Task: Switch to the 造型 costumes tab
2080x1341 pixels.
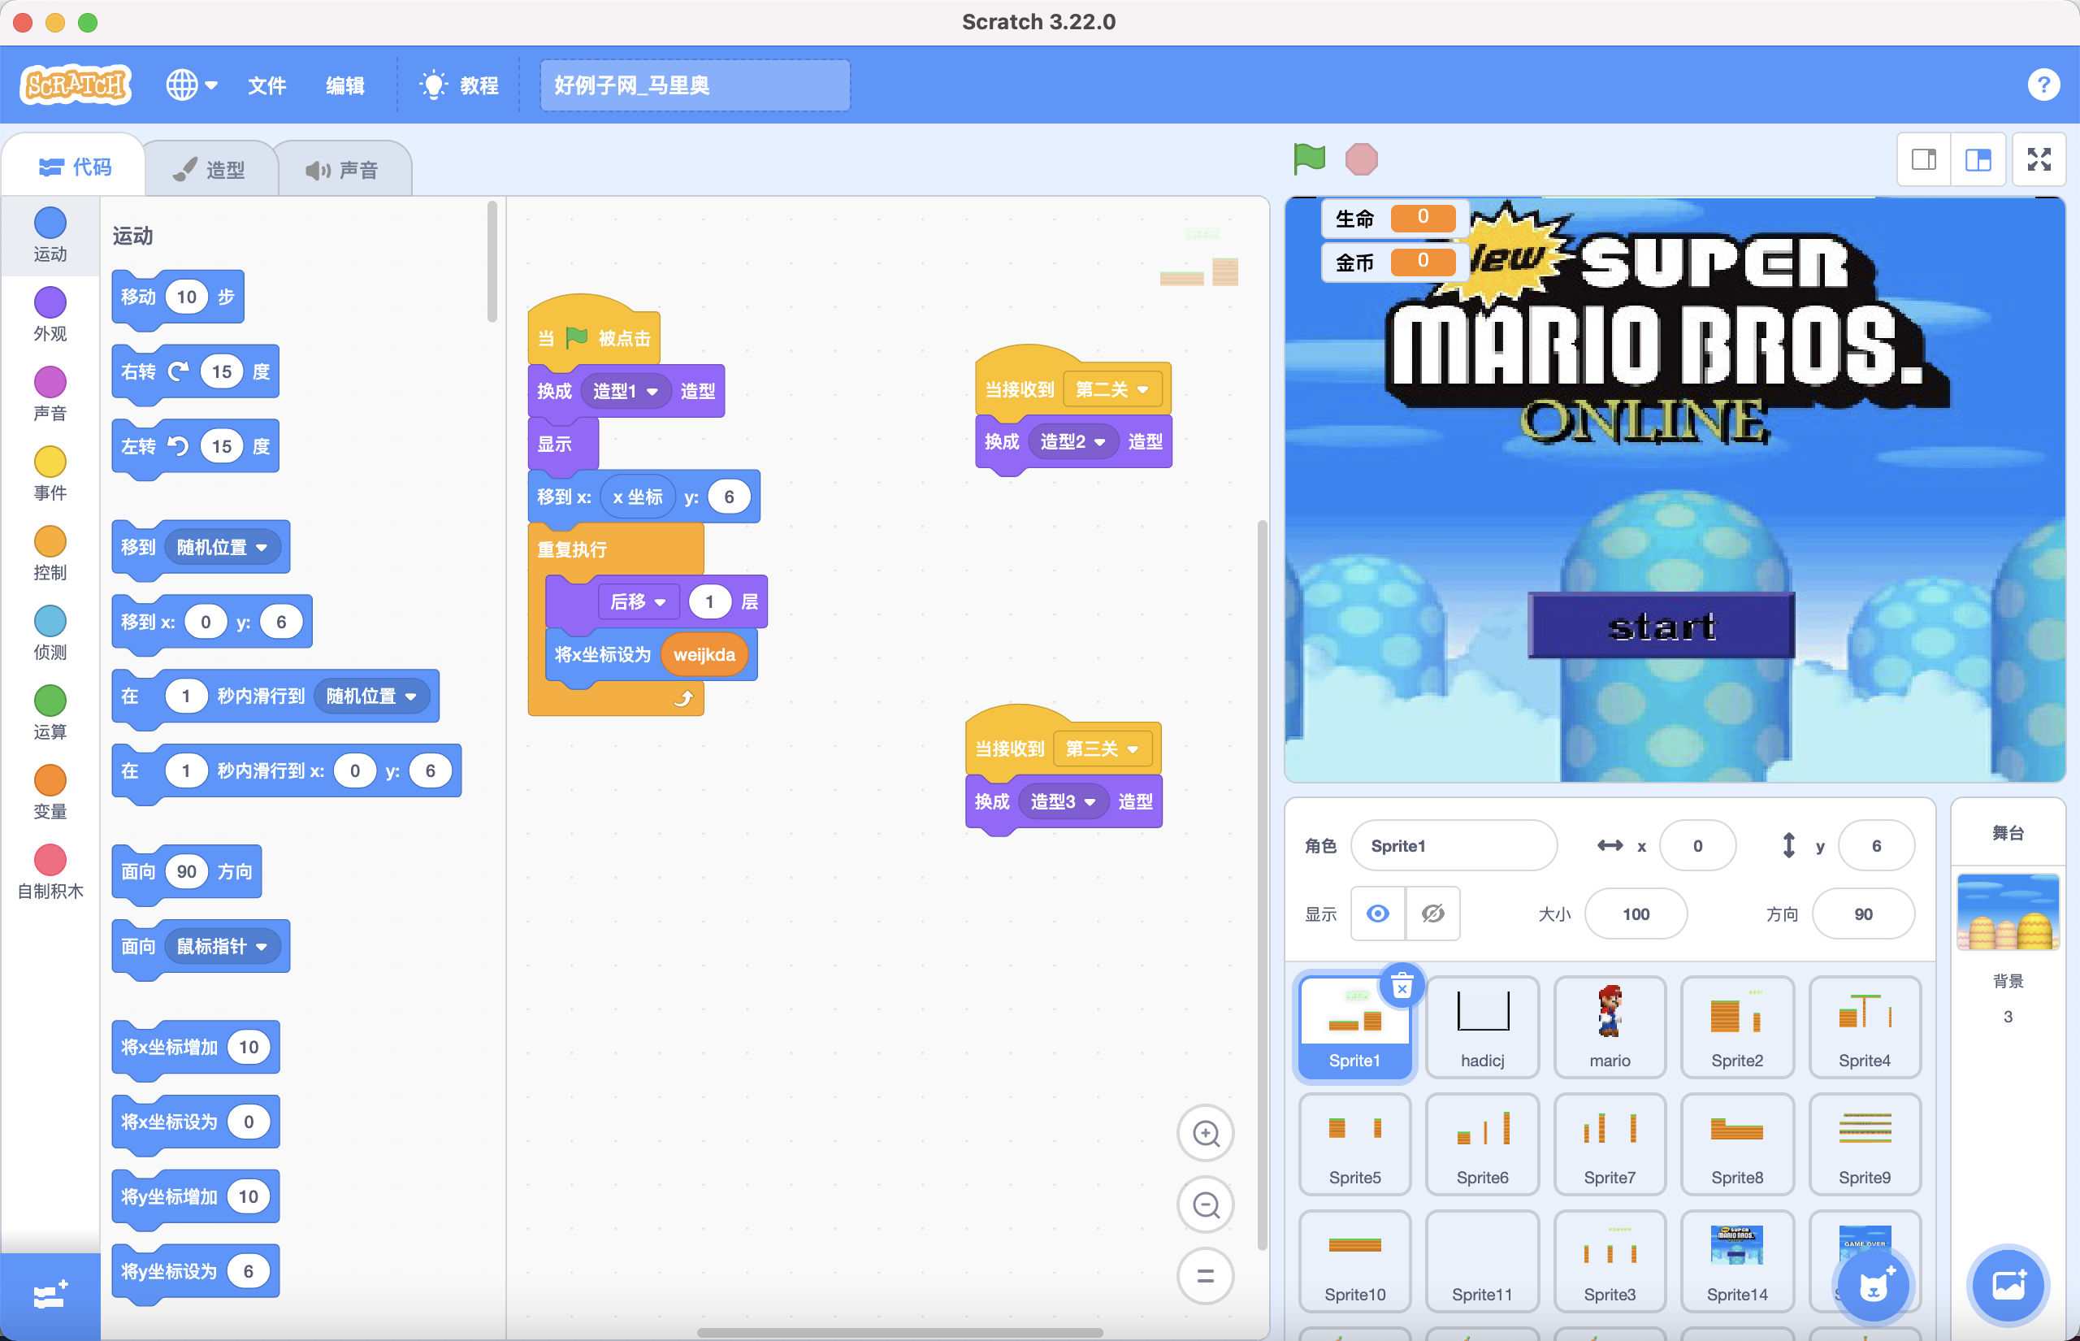Action: 210,169
